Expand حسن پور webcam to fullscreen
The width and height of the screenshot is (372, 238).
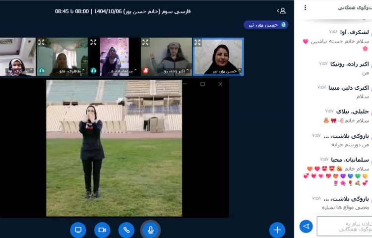(x=198, y=43)
